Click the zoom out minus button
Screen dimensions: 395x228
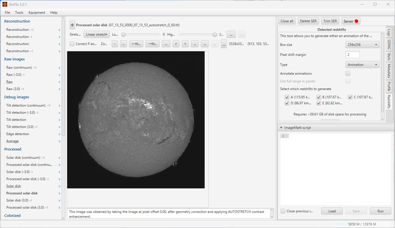coord(115,44)
